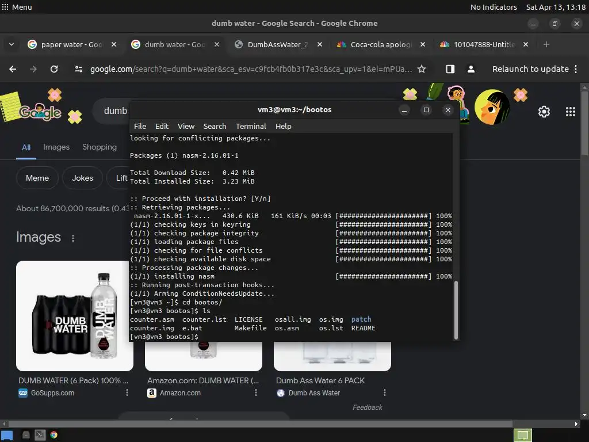Reload the Google search page
The height and width of the screenshot is (442, 589).
tap(54, 69)
